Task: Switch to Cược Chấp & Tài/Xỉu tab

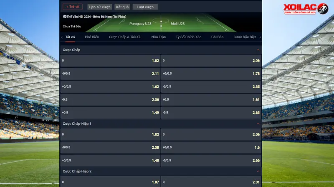Action: tap(125, 37)
